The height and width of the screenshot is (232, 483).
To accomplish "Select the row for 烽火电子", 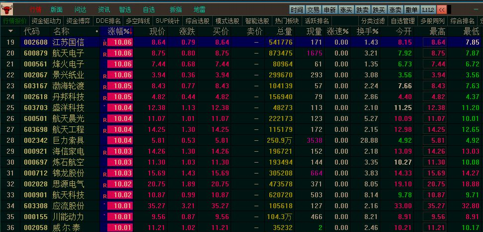I will click(241, 64).
